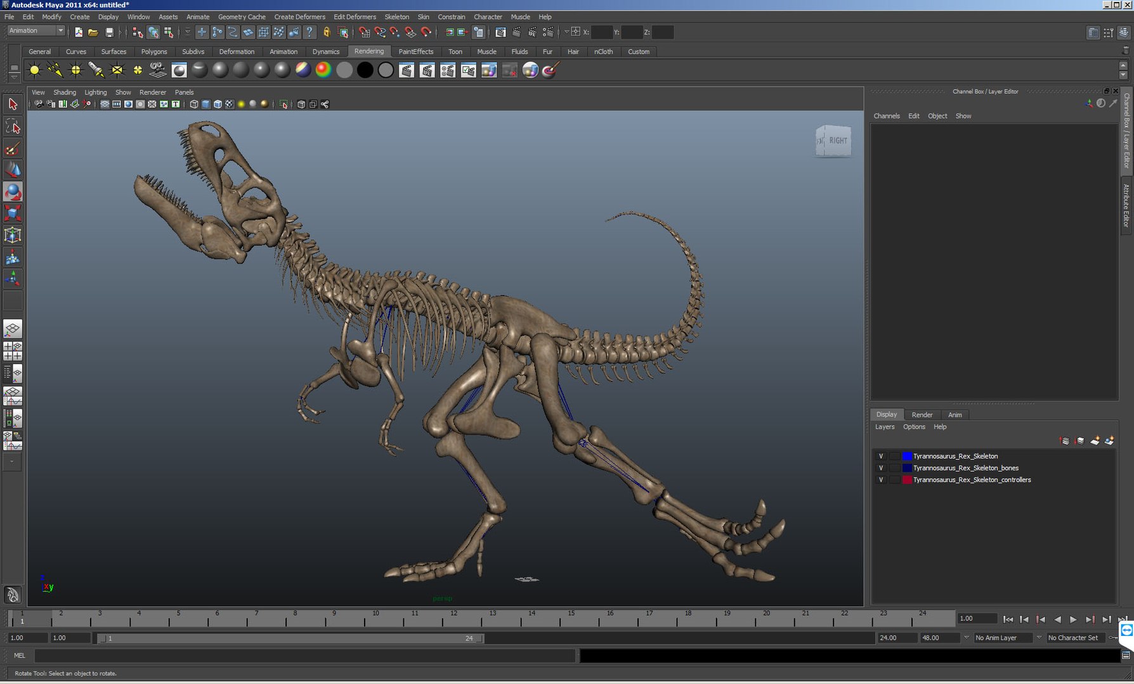The height and width of the screenshot is (684, 1134).
Task: Create a spot light from the shelf
Action: click(x=96, y=70)
